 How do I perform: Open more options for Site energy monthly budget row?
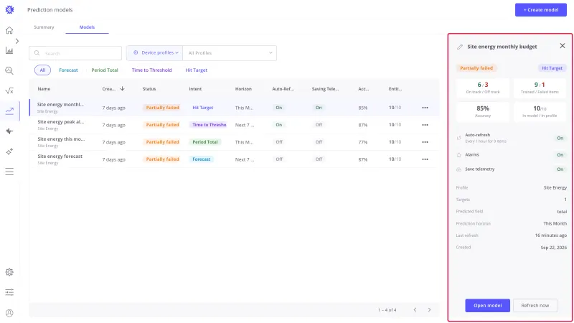(425, 108)
